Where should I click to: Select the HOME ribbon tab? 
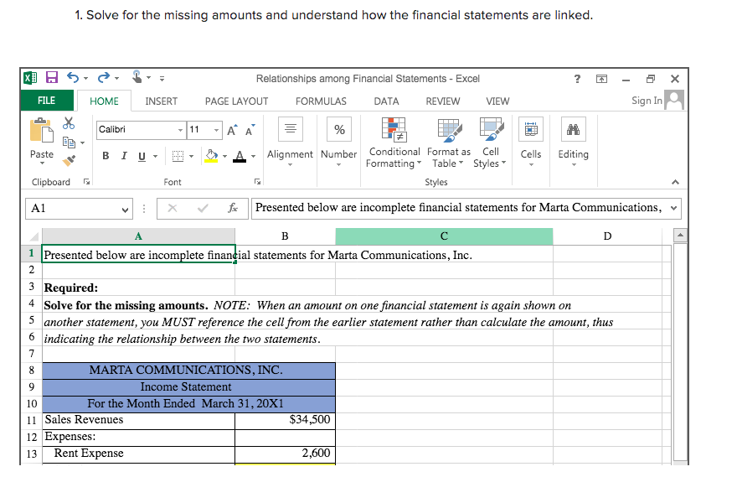click(105, 101)
